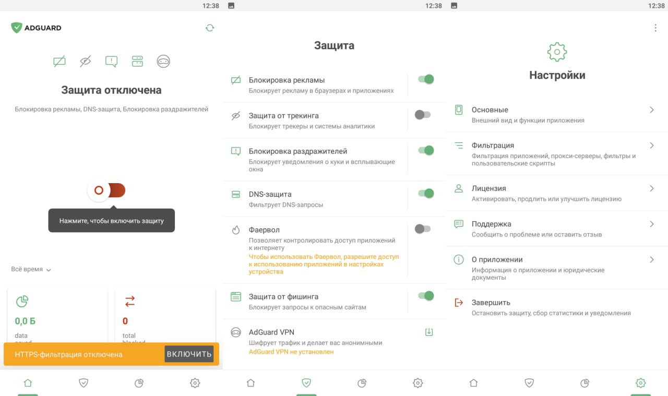Enable the Защита от трекинга toggle
This screenshot has height=396, width=668.
[423, 115]
